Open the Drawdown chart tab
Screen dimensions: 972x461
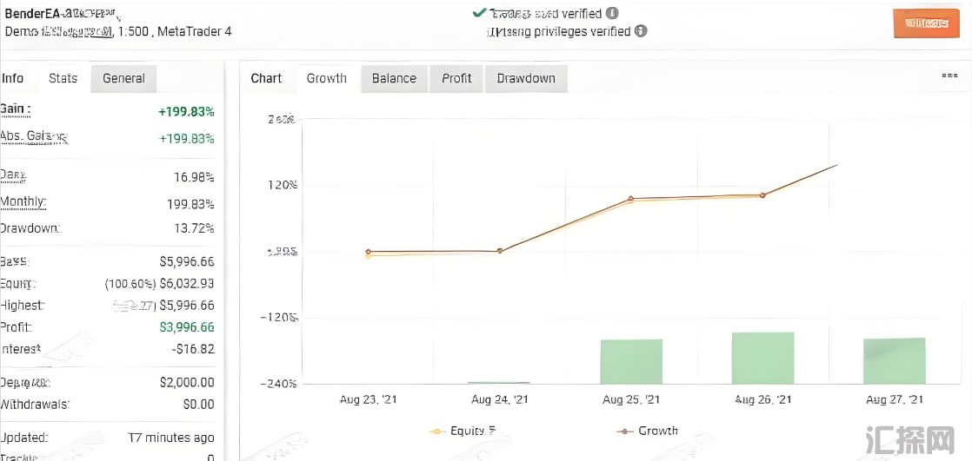click(x=526, y=78)
